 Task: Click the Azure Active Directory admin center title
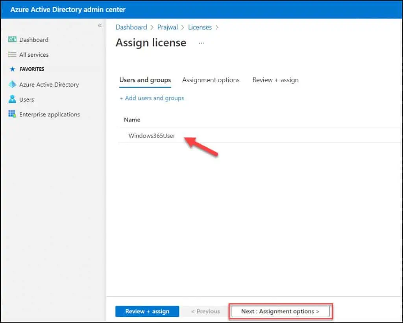coord(68,9)
